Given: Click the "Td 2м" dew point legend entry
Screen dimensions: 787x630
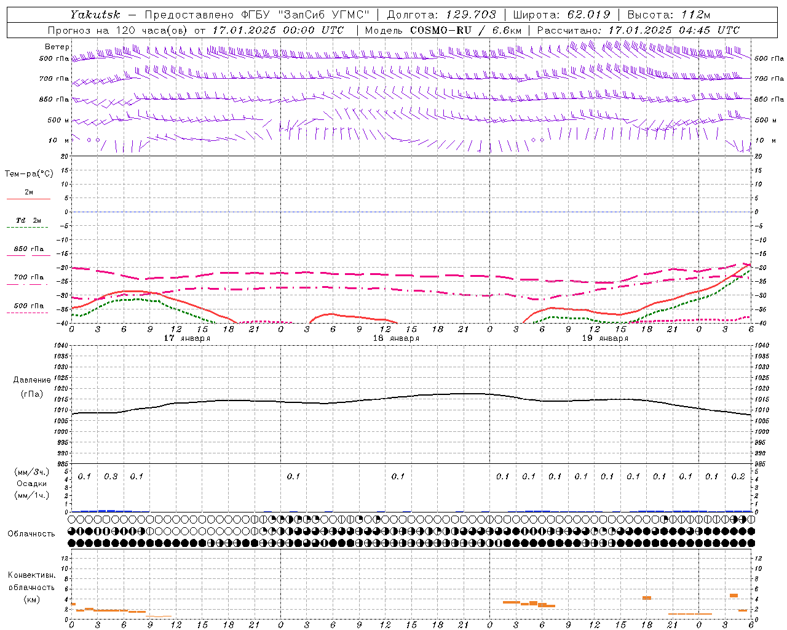Looking at the screenshot, I should (29, 220).
